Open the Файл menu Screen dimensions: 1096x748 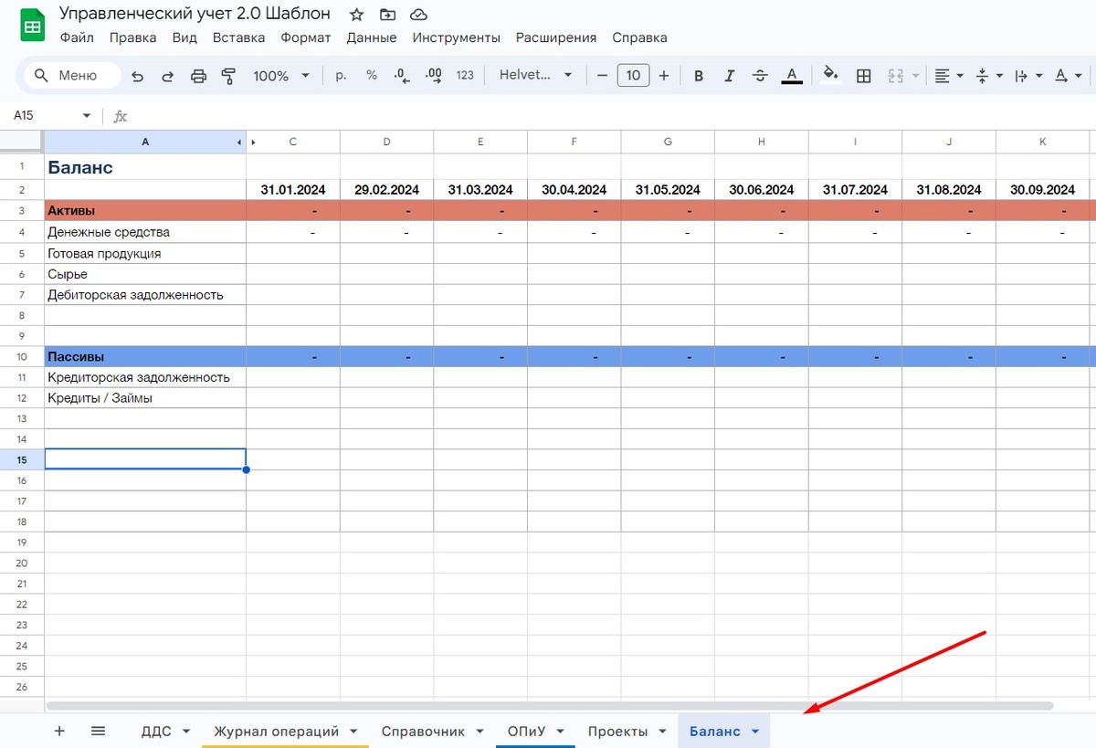click(x=77, y=37)
